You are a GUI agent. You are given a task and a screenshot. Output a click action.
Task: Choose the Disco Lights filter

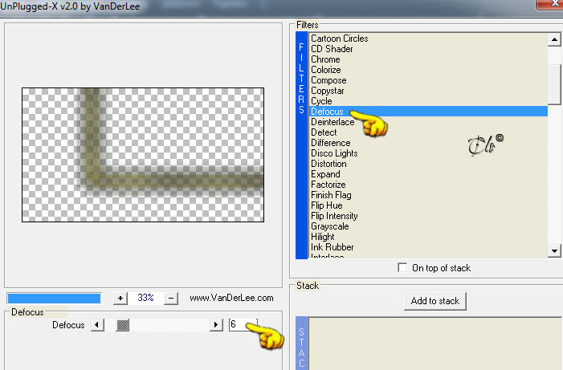[334, 153]
